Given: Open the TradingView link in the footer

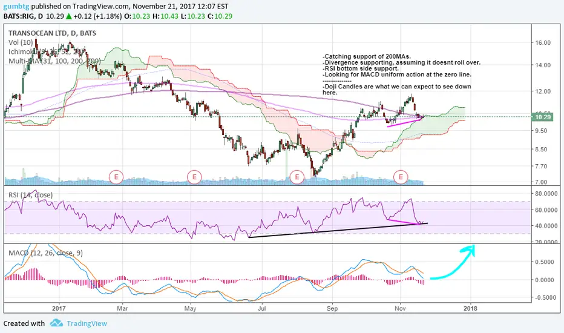Looking at the screenshot, I should pos(87,323).
